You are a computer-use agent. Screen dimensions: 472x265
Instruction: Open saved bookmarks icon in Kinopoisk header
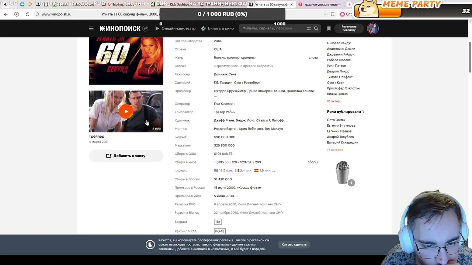[329, 28]
